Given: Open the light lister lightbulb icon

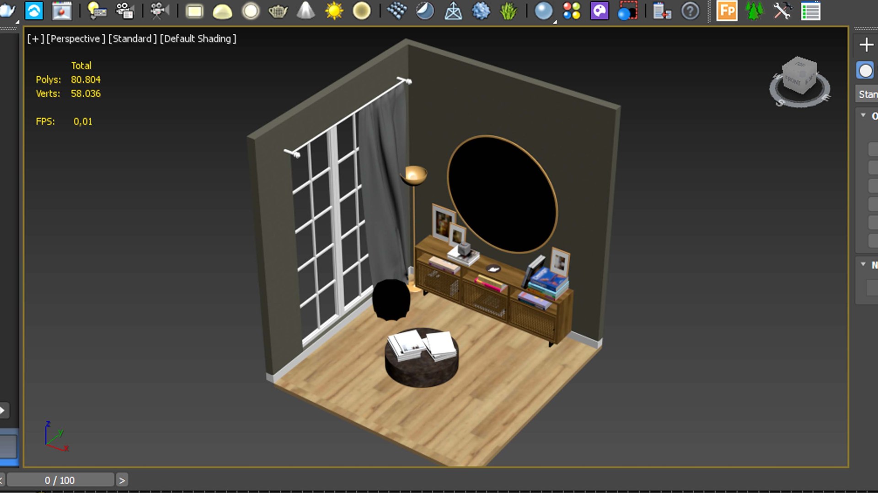Looking at the screenshot, I should (x=96, y=10).
